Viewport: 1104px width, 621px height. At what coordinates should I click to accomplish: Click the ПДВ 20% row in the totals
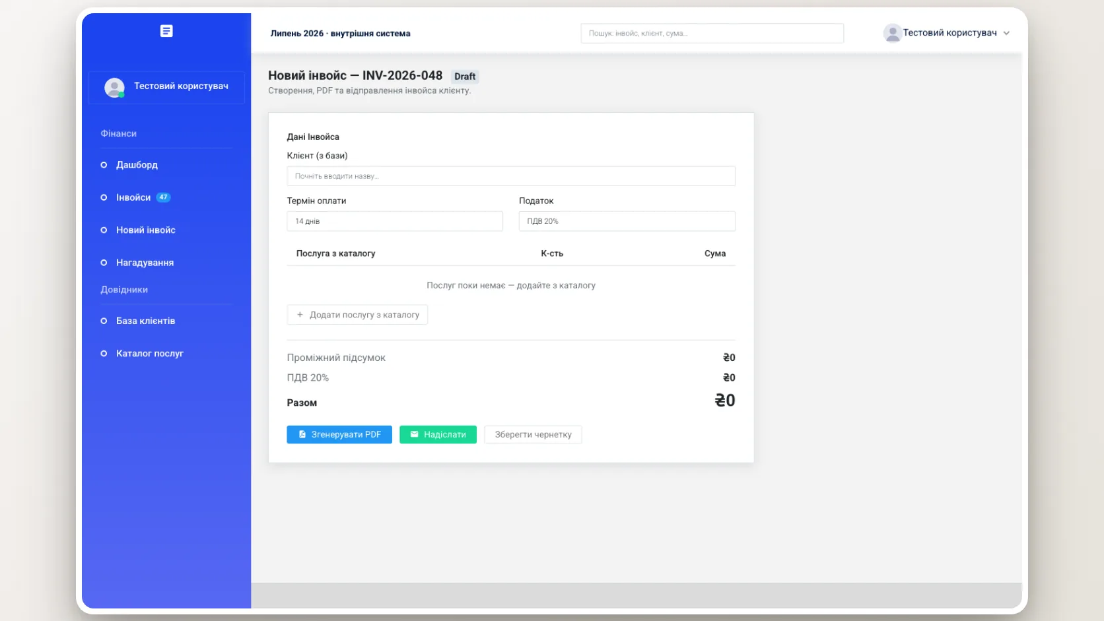[x=511, y=377]
